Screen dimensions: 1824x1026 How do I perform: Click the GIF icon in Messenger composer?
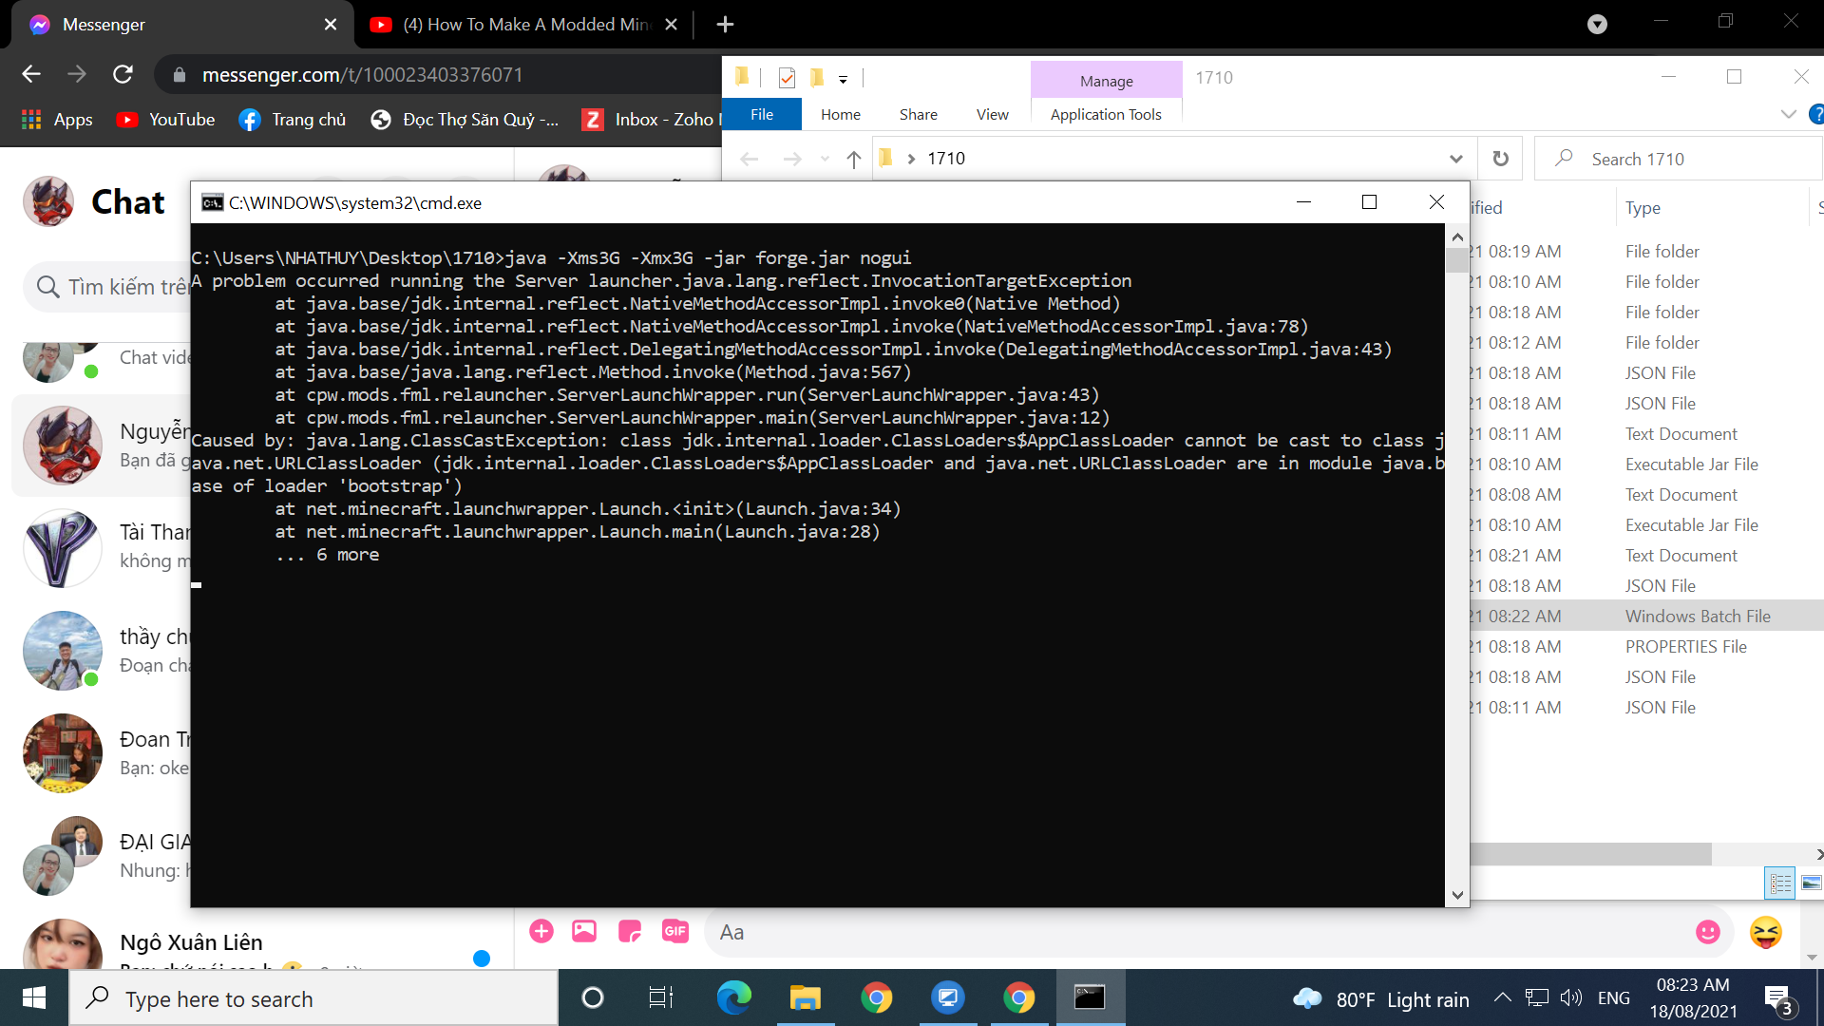coord(674,932)
